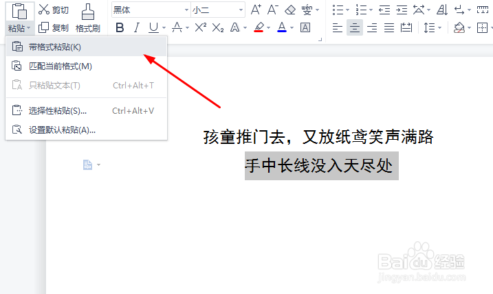The image size is (493, 294).
Task: Increase font size with A+ icon
Action: (256, 10)
